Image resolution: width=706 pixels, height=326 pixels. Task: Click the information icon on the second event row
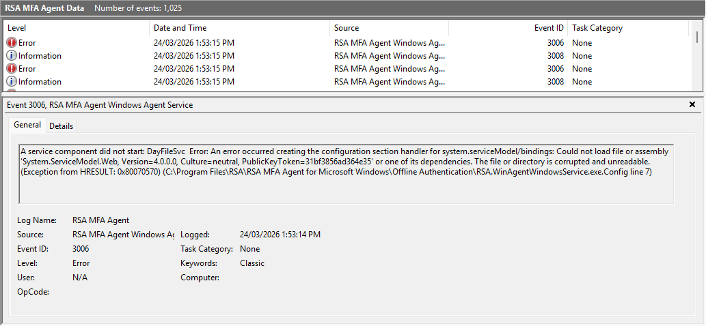(x=12, y=56)
